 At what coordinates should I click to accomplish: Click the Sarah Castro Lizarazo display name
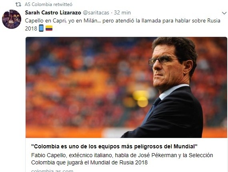[53, 13]
